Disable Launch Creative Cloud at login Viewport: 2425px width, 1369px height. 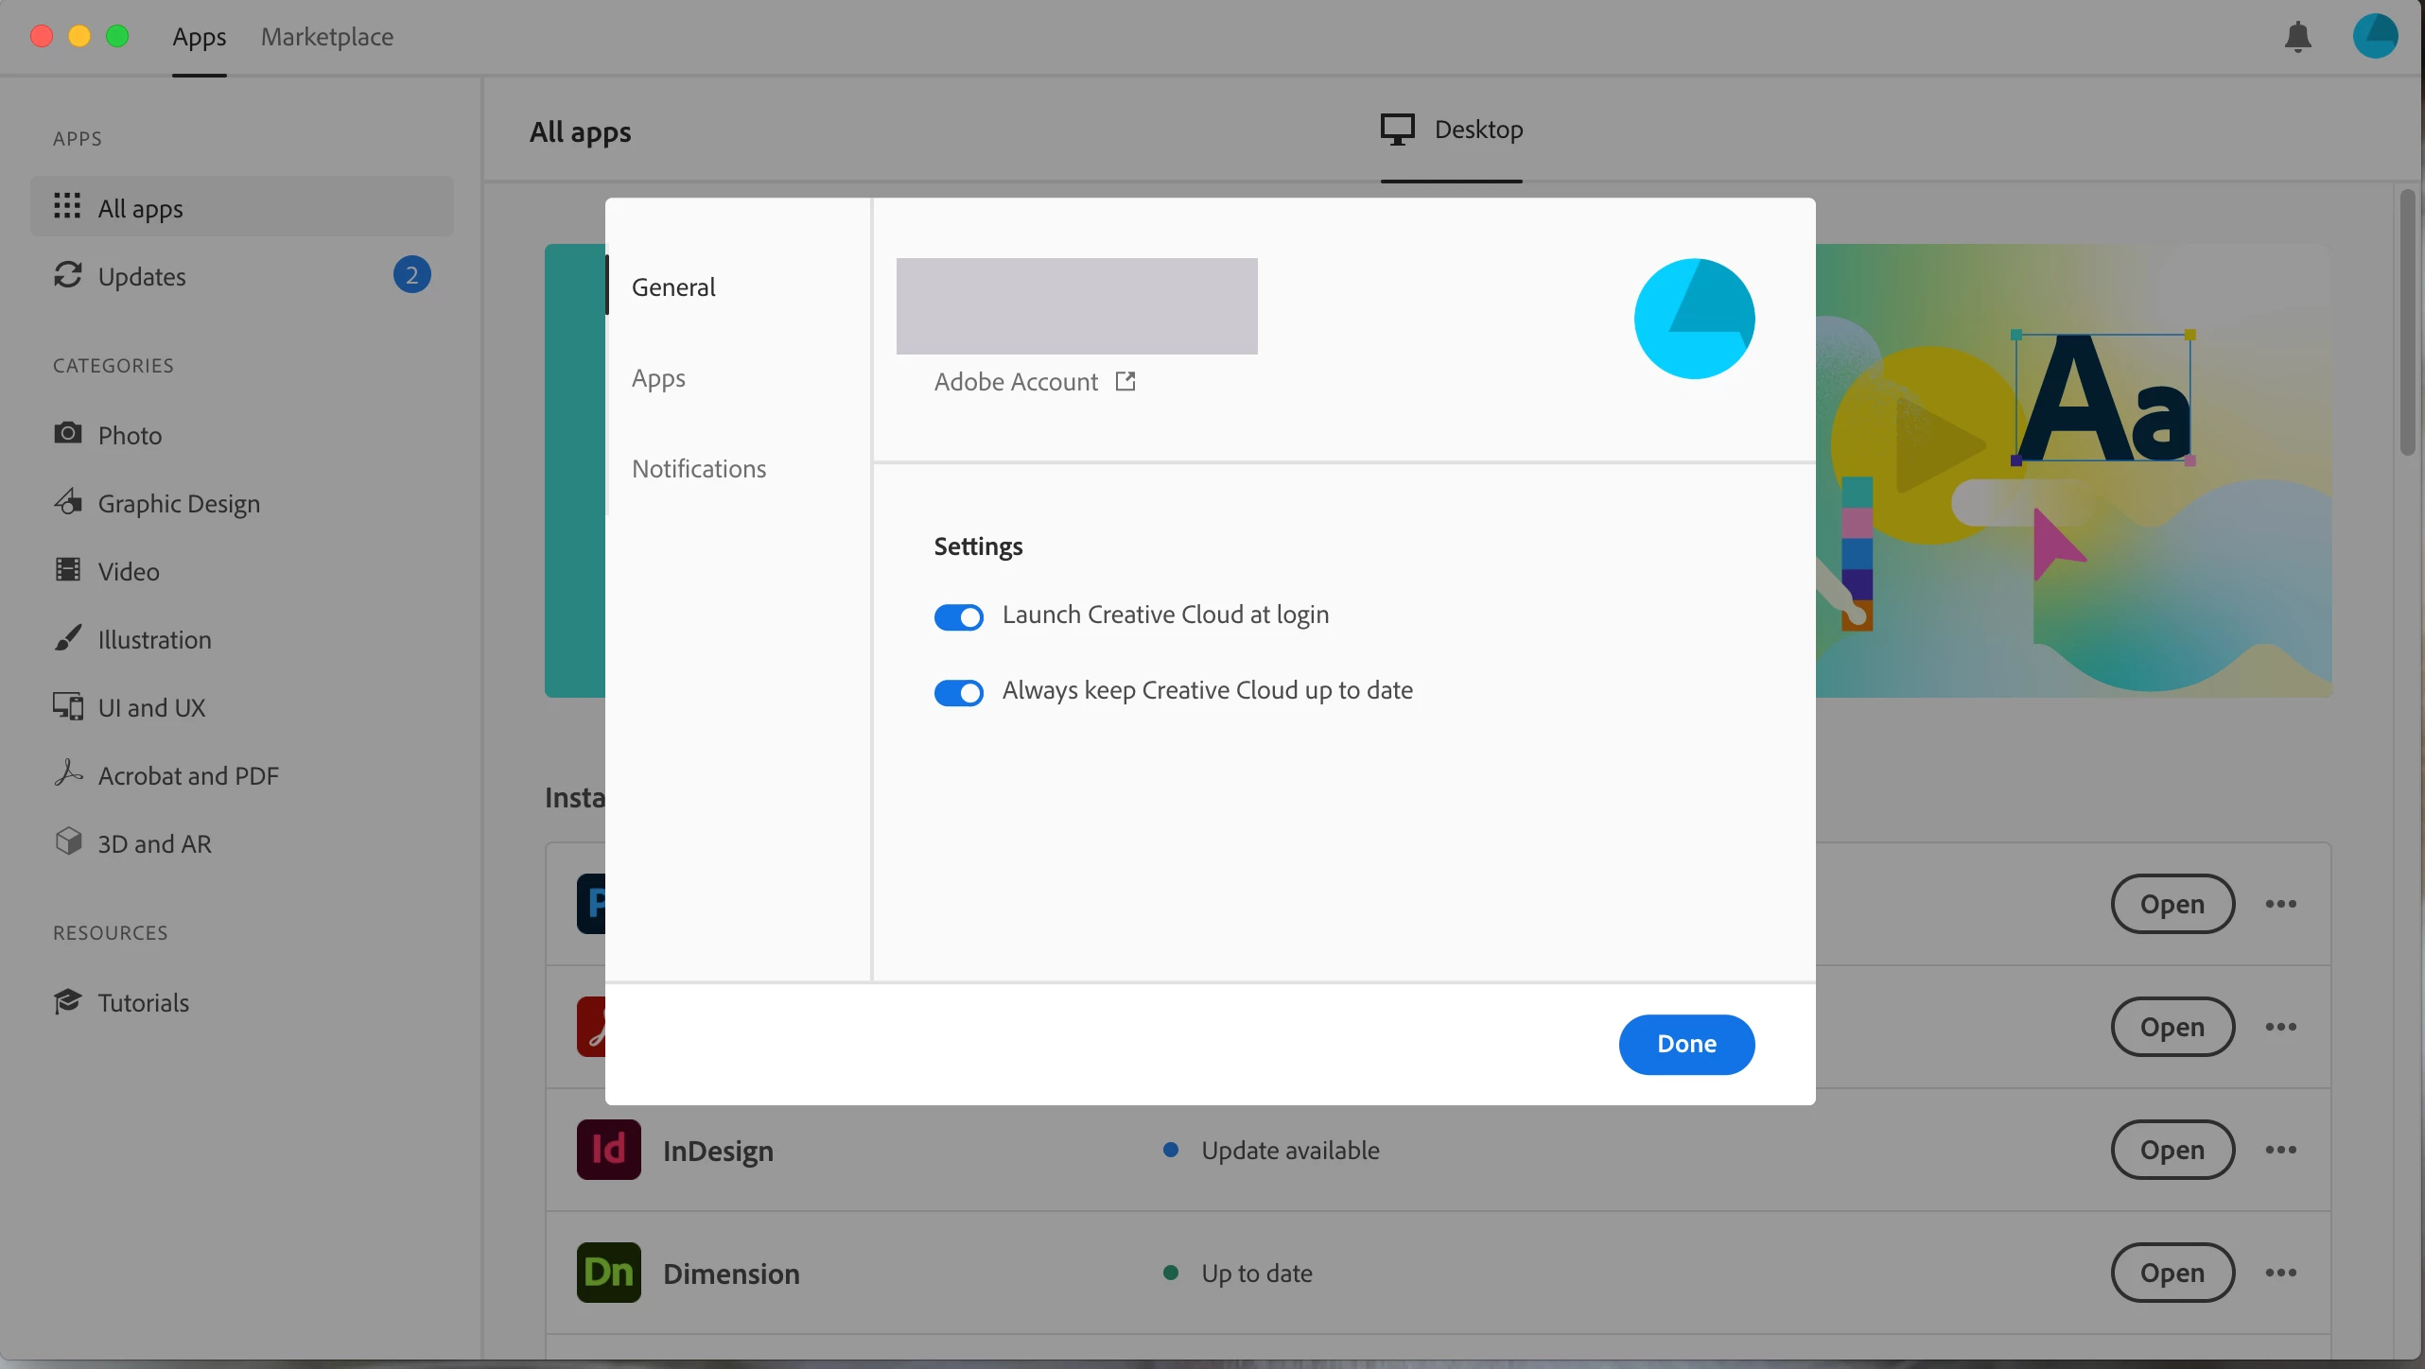(x=958, y=617)
